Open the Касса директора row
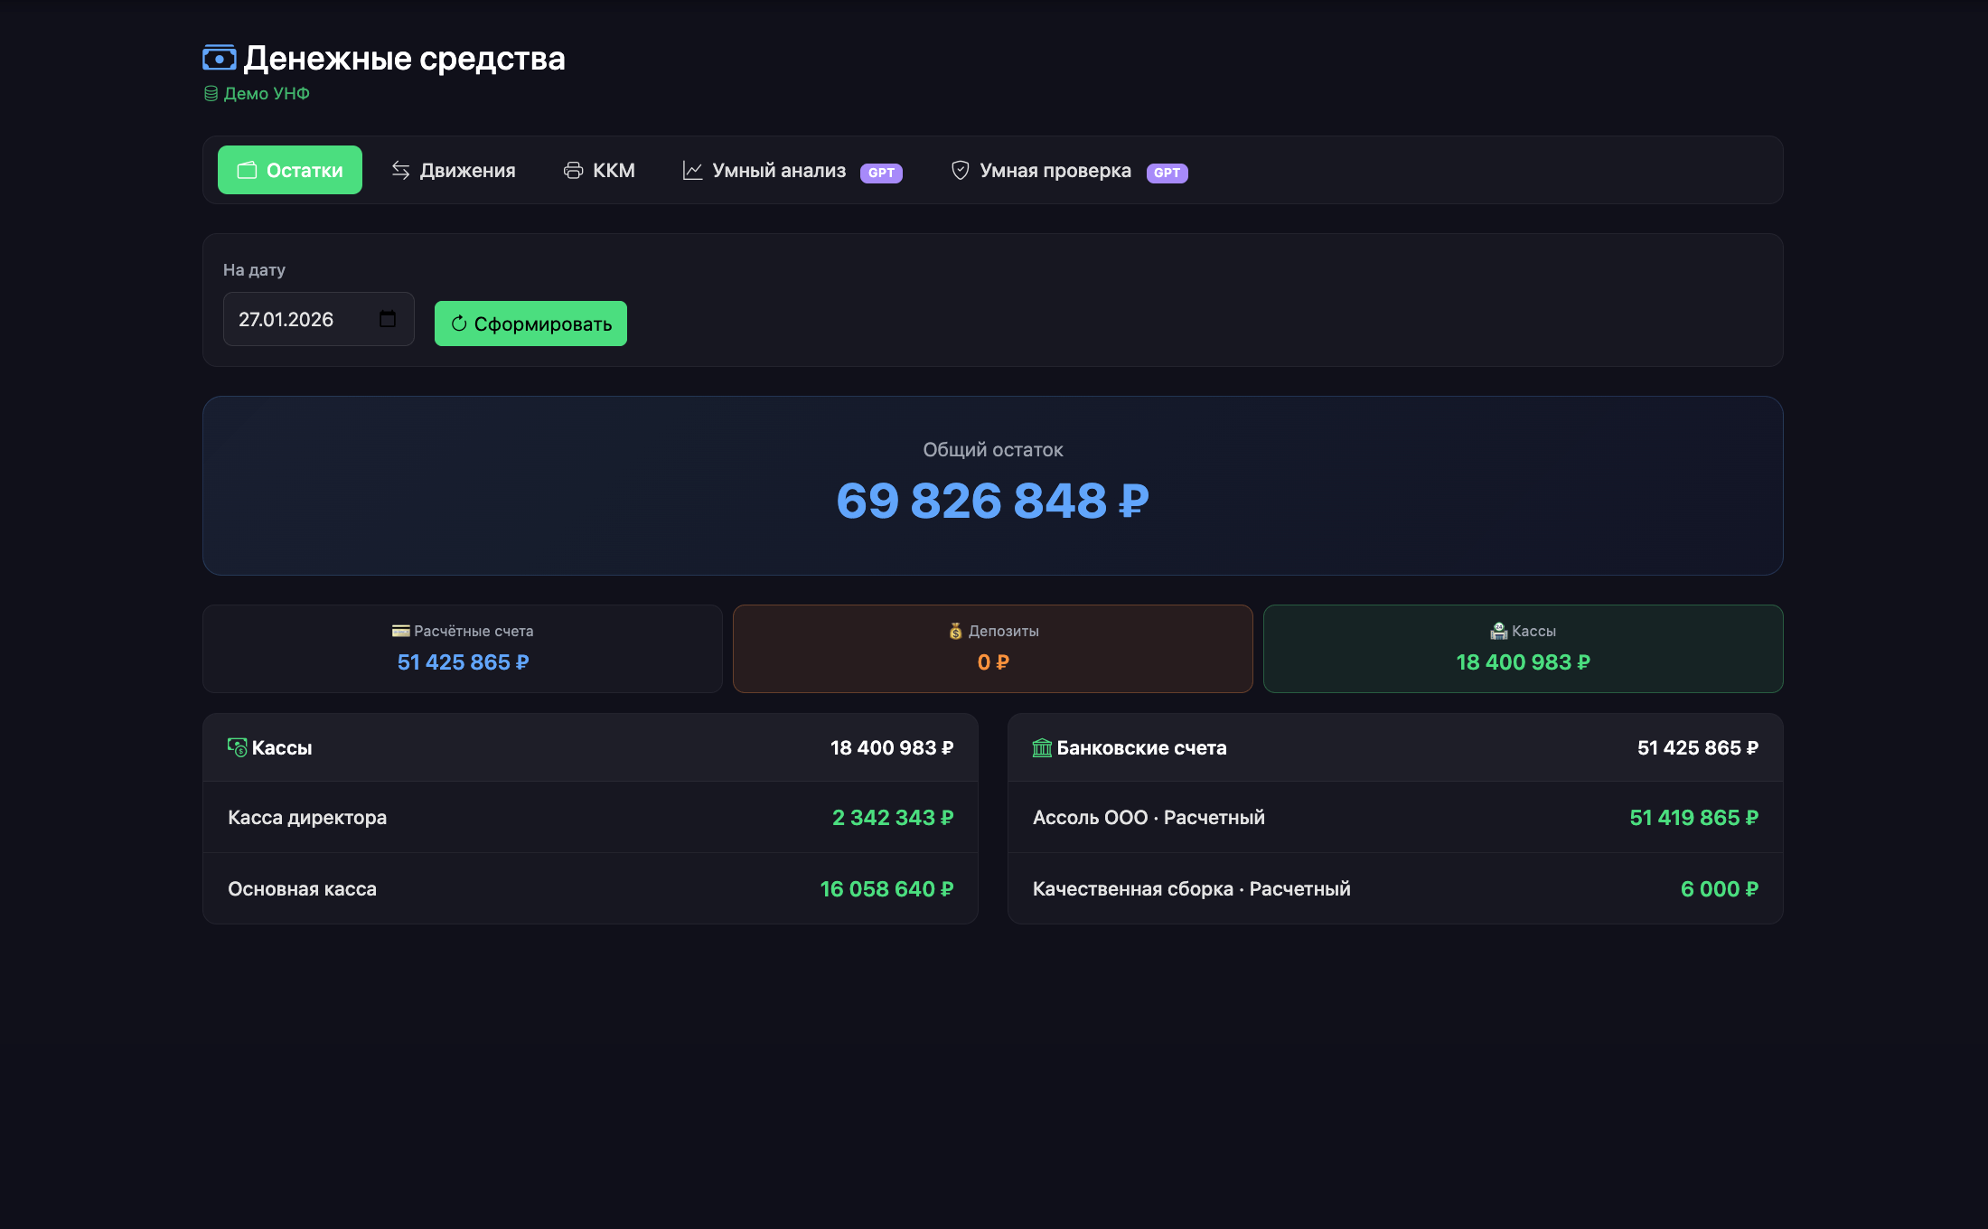Viewport: 1988px width, 1229px height. coord(590,818)
